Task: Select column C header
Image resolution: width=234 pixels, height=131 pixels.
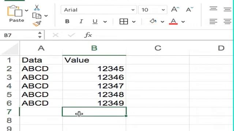Action: [x=158, y=48]
